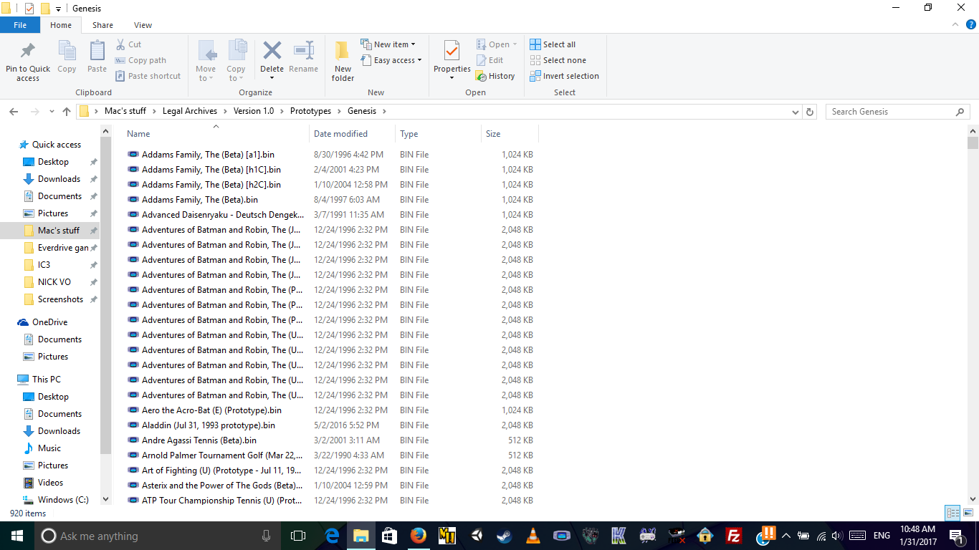This screenshot has width=979, height=550.
Task: Sort by the Type column header
Action: 438,133
